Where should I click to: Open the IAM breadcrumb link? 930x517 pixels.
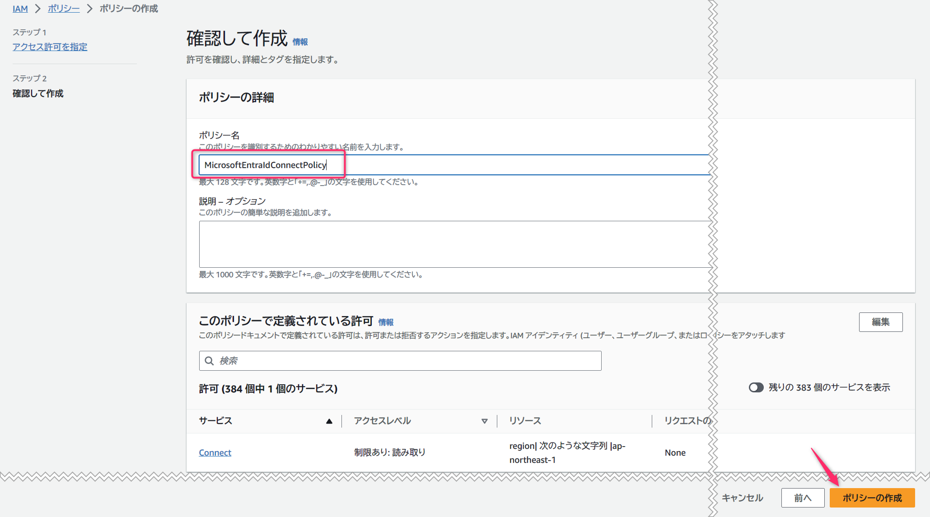coord(20,9)
